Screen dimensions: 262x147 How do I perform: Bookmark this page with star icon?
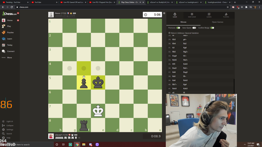228,7
